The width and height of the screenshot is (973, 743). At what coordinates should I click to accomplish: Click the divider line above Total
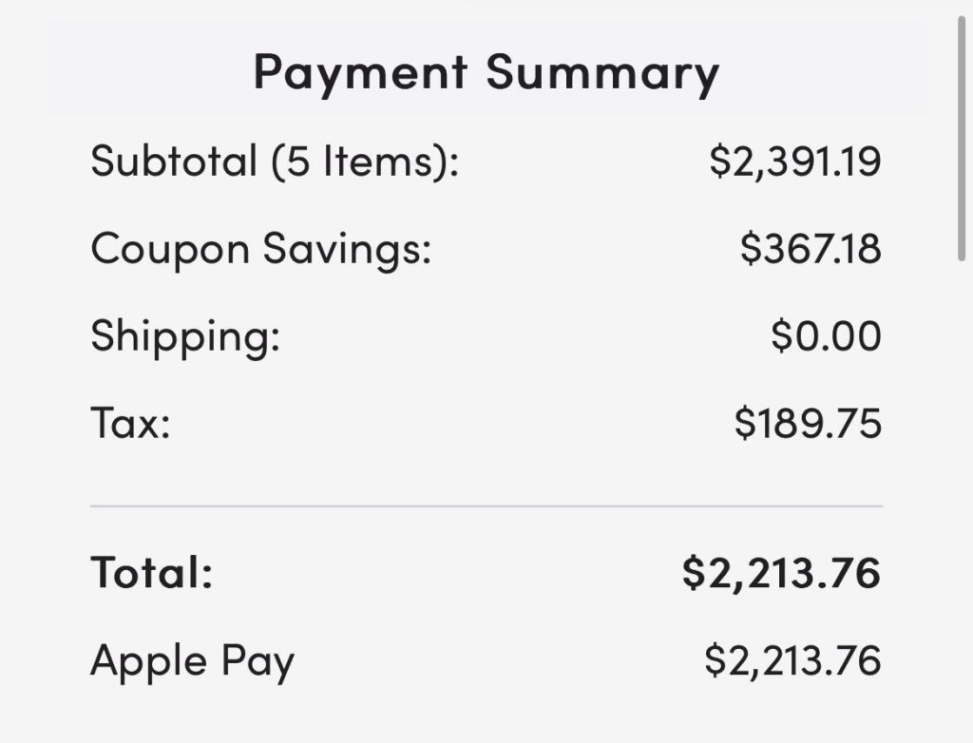pyautogui.click(x=486, y=506)
